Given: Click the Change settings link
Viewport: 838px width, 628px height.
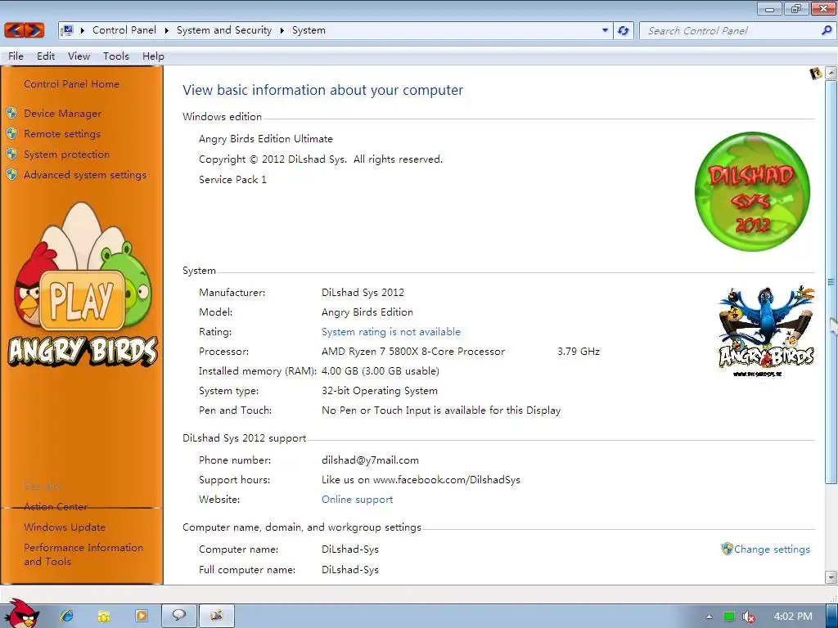Looking at the screenshot, I should coord(772,549).
